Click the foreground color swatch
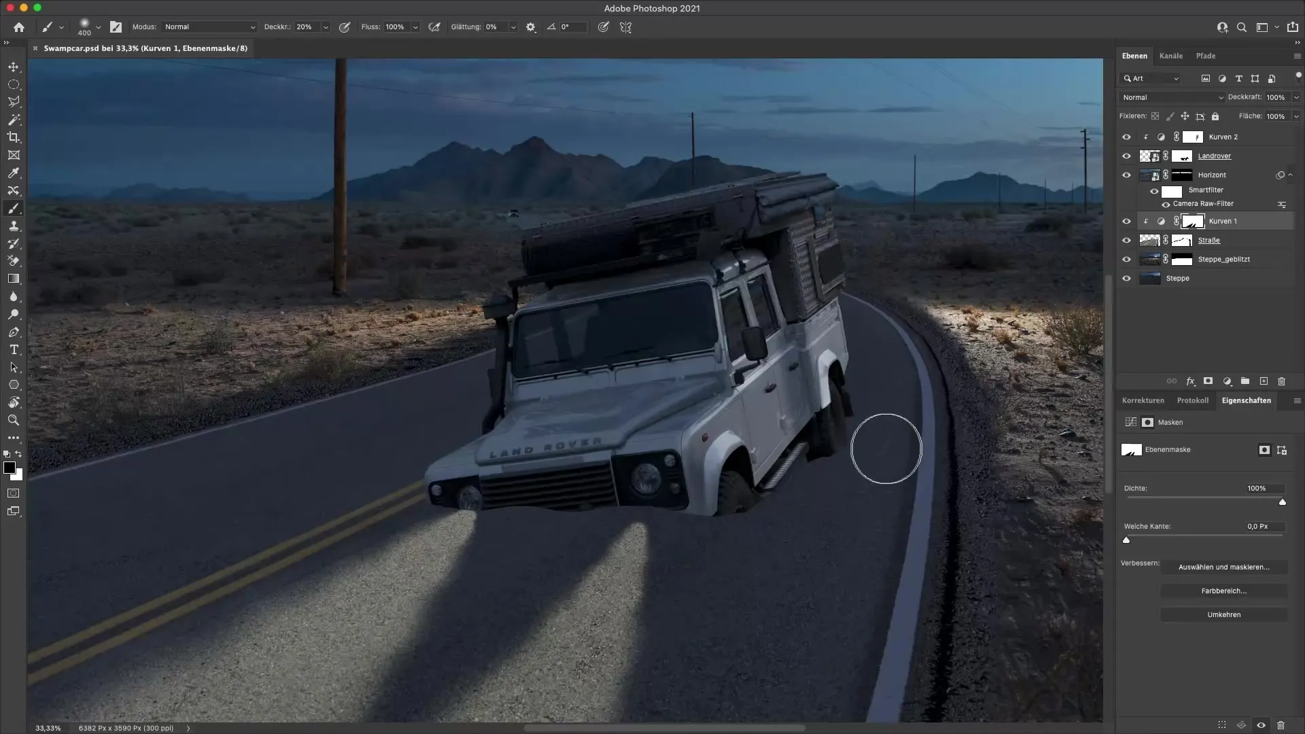Viewport: 1305px width, 734px height. [9, 468]
